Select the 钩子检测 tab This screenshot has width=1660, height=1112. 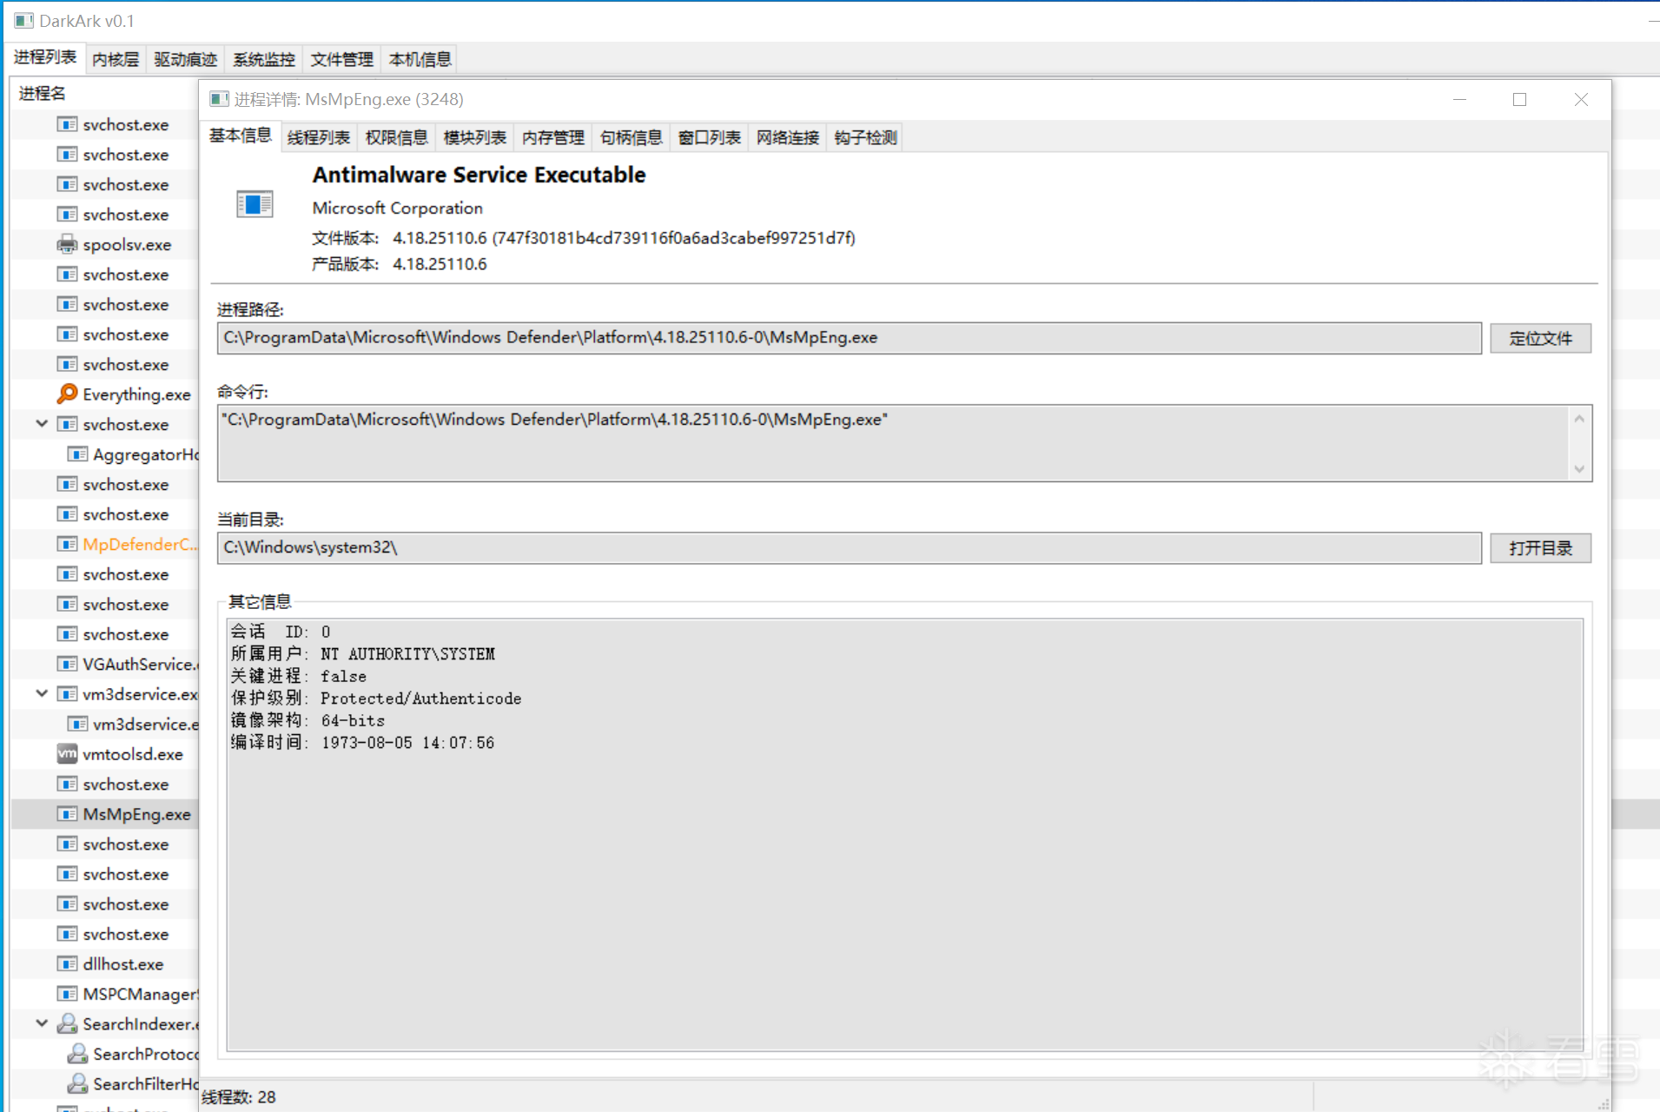coord(866,137)
